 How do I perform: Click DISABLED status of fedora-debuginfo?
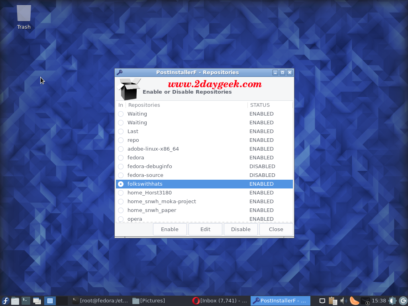pos(262,167)
